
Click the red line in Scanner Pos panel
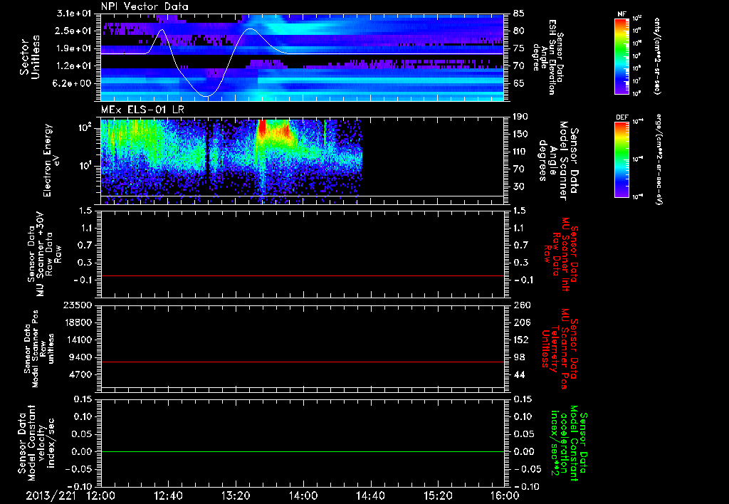pos(303,362)
